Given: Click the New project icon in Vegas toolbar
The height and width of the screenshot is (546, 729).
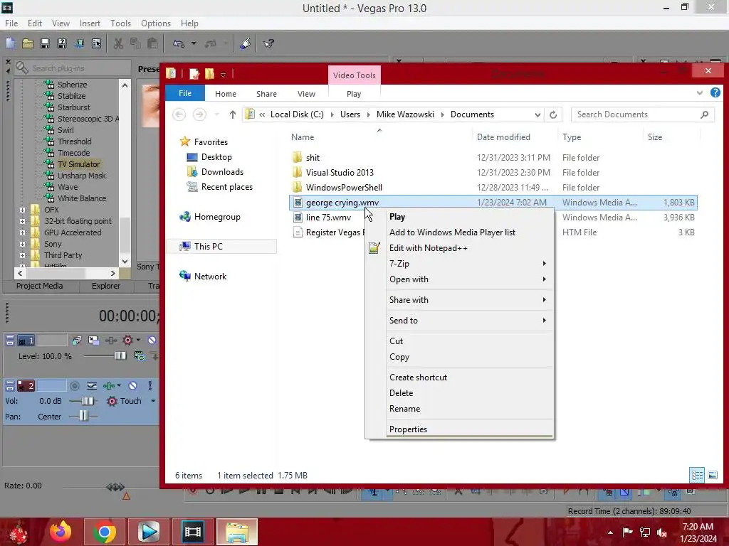Looking at the screenshot, I should click(x=10, y=43).
